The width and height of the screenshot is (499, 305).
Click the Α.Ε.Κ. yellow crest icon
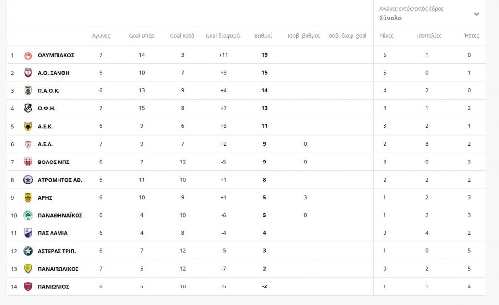pos(28,126)
